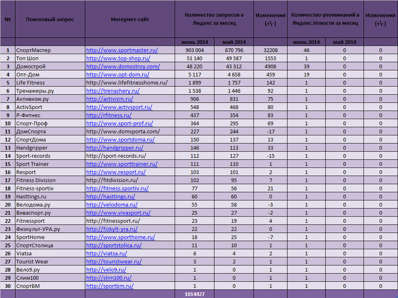Select the 'Интернет-сайт' header cell
The width and height of the screenshot is (398, 298).
pyautogui.click(x=130, y=19)
